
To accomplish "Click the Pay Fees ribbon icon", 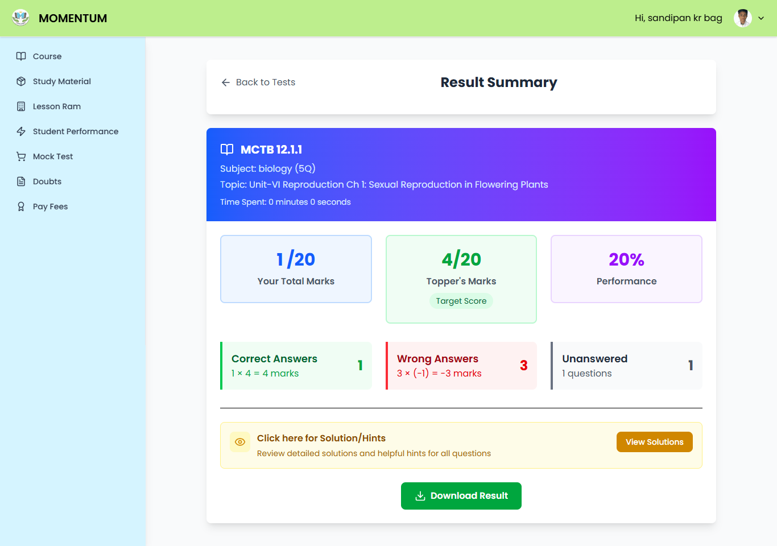I will click(x=21, y=206).
